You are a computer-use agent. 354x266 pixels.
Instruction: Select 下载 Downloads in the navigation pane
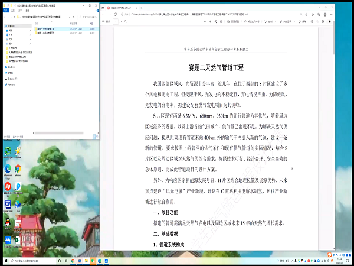point(11,35)
